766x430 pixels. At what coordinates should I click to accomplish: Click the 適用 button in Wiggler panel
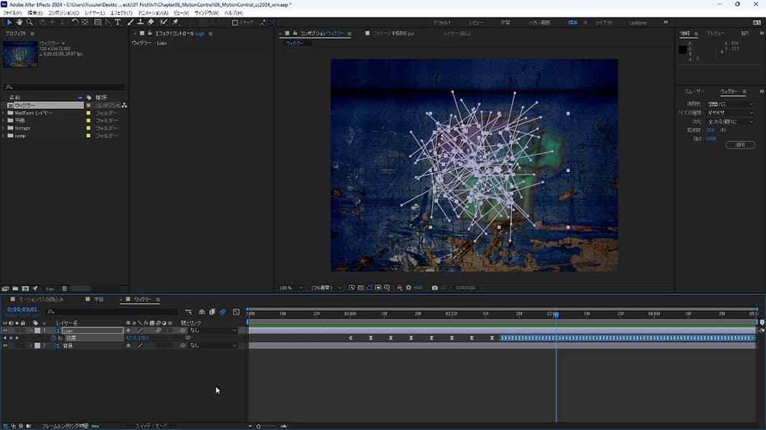(740, 145)
